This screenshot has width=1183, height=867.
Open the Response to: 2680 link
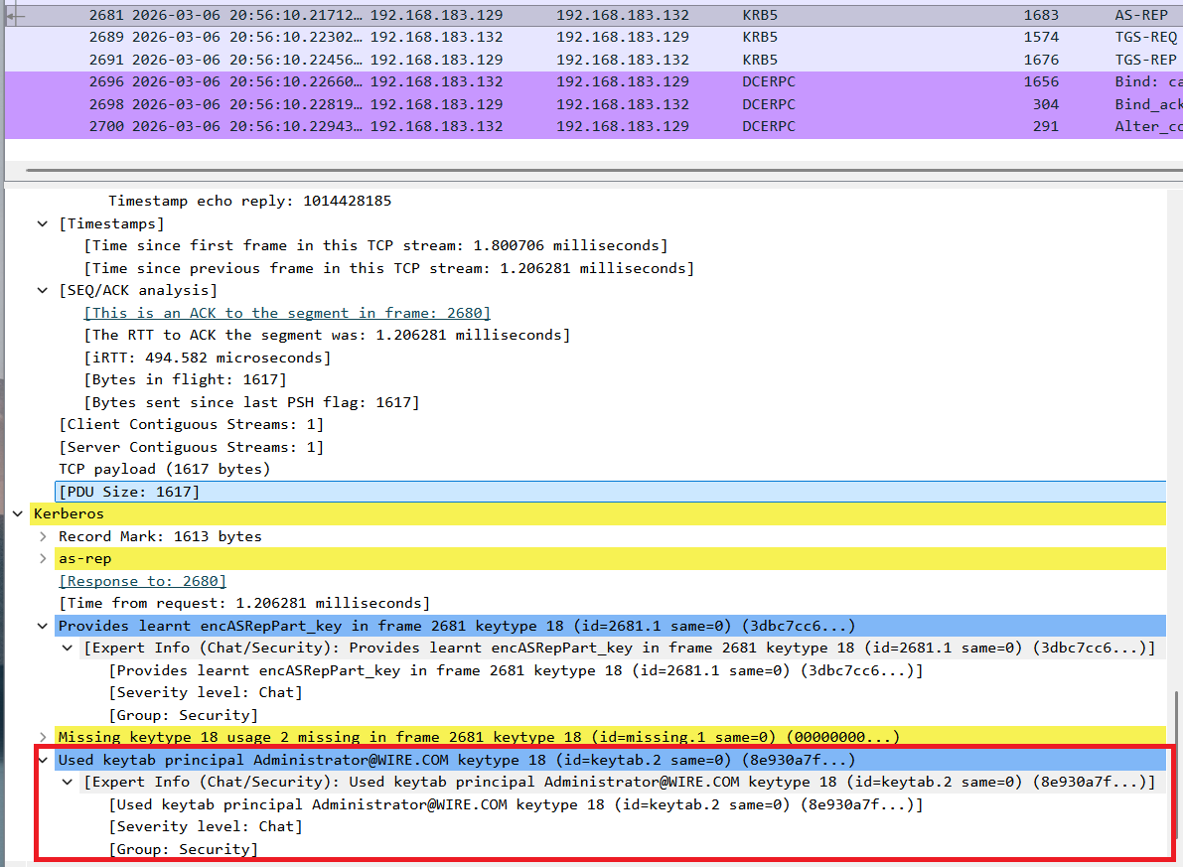143,581
